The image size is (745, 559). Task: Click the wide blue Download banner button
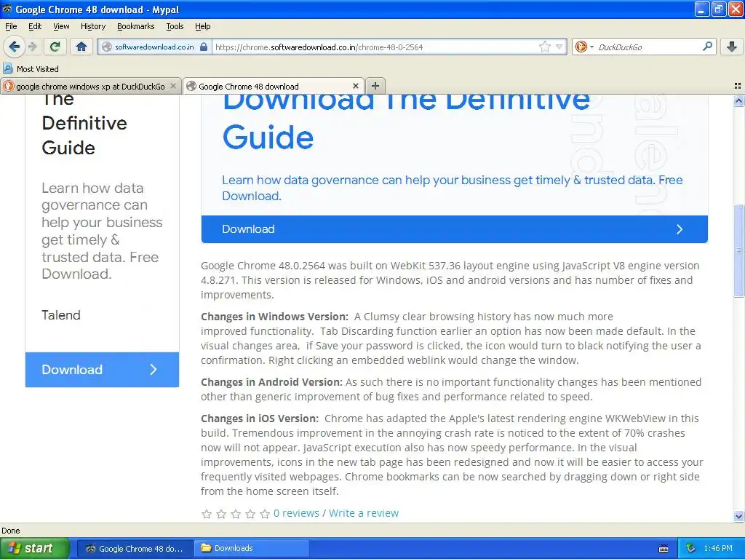pyautogui.click(x=454, y=229)
